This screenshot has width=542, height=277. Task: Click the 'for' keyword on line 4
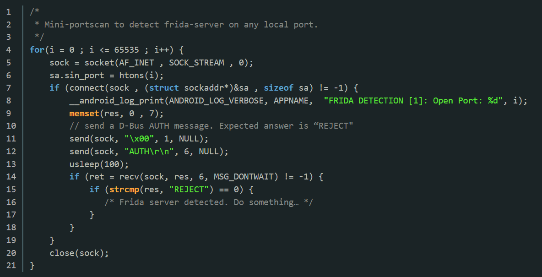pos(37,50)
